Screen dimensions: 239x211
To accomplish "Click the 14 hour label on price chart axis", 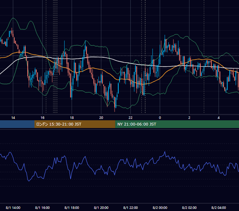I will coord(13,118).
